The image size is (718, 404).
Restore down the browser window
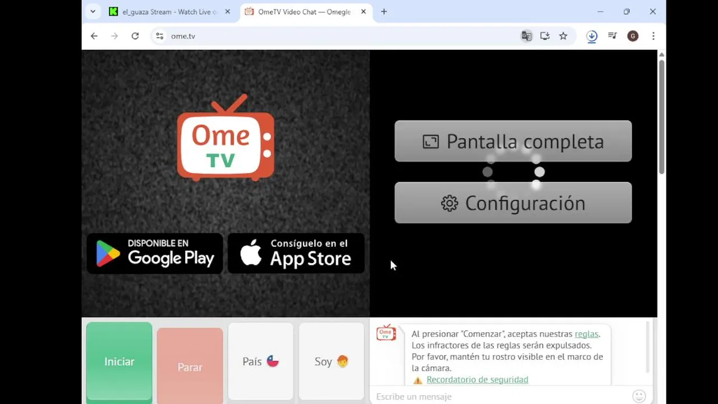click(627, 12)
